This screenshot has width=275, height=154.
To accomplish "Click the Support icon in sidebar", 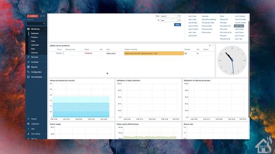I will pyautogui.click(x=28, y=119).
